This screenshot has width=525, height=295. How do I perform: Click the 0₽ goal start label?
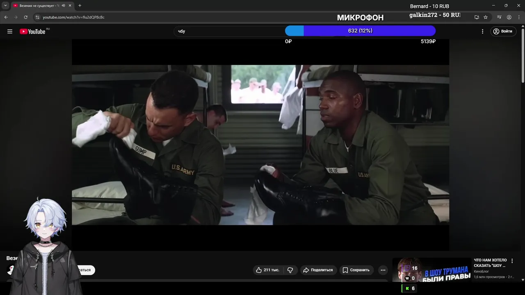(288, 41)
